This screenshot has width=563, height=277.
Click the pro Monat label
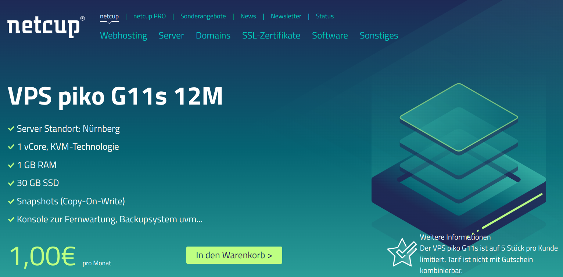pos(97,263)
